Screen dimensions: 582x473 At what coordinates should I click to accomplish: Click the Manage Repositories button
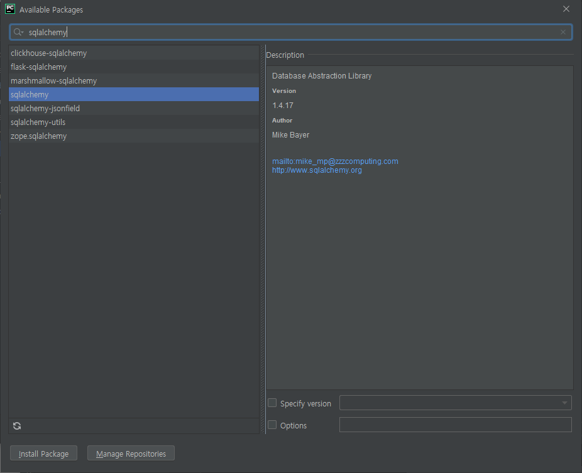coord(131,454)
